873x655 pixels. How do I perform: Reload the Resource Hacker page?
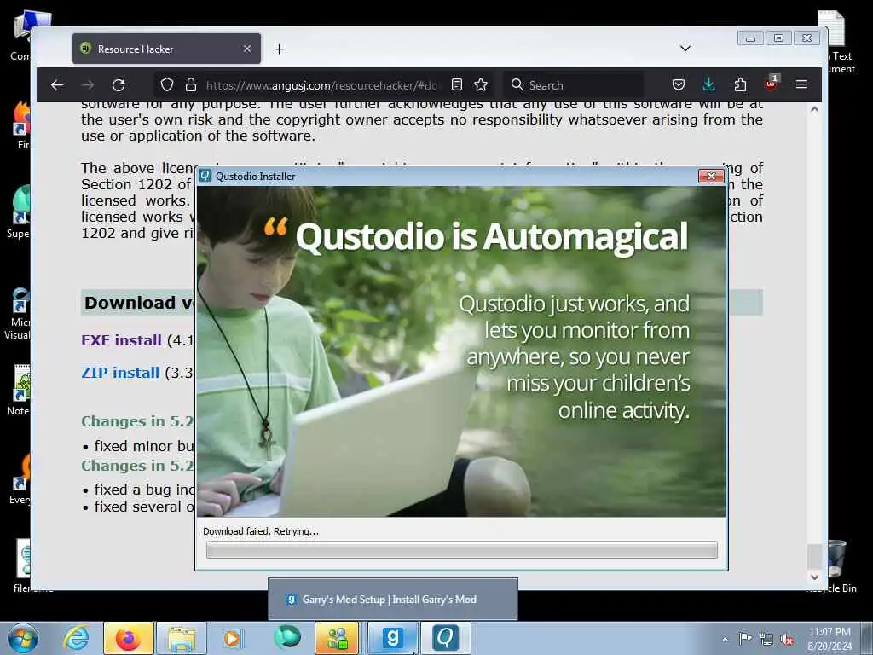pos(119,85)
